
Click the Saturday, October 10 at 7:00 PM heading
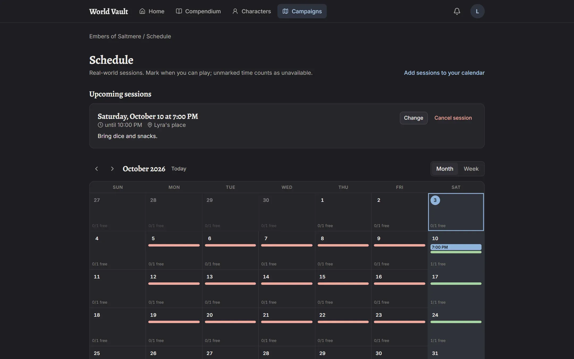[148, 116]
